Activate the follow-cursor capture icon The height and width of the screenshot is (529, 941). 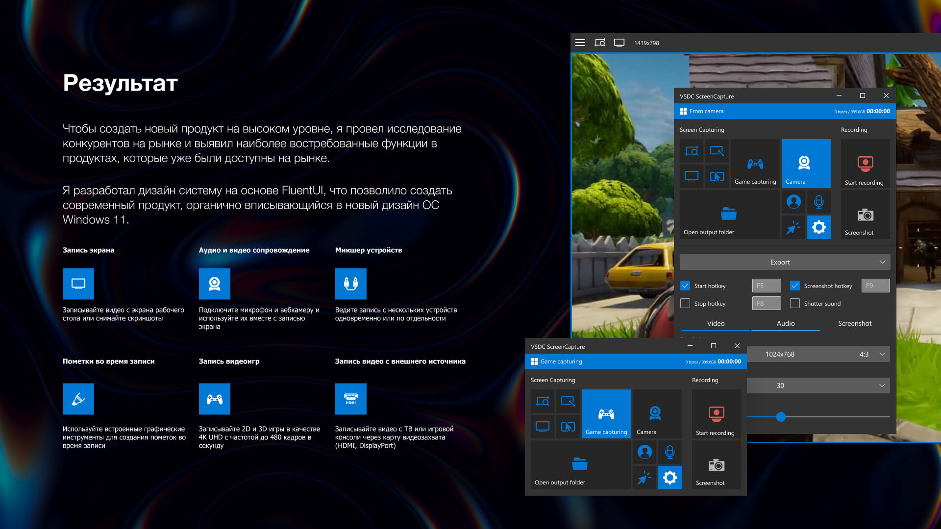click(717, 177)
